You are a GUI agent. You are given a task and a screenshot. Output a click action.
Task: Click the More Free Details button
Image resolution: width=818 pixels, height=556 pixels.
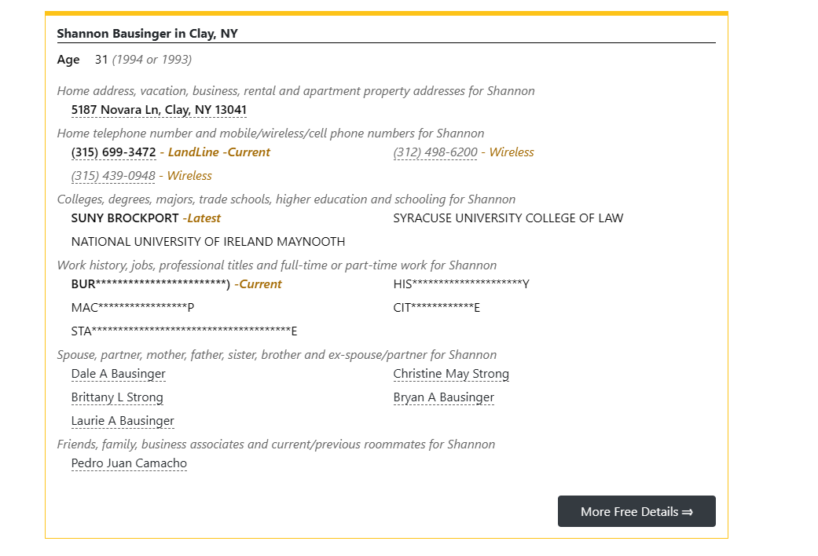coord(636,511)
